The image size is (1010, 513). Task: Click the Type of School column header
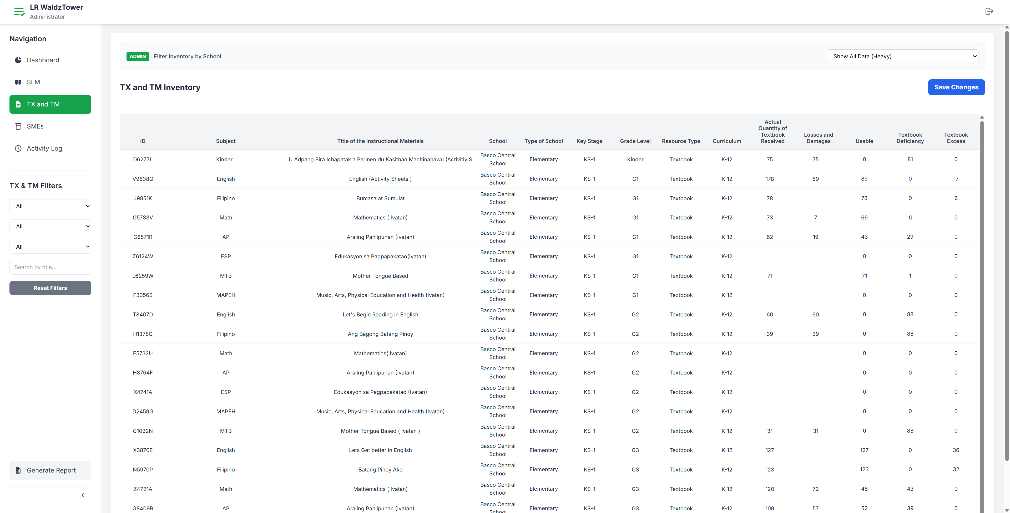tap(543, 141)
